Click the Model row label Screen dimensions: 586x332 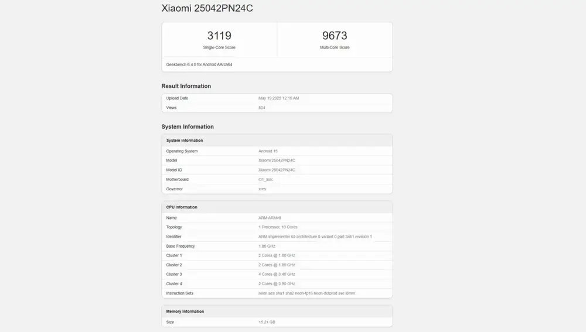click(x=172, y=160)
